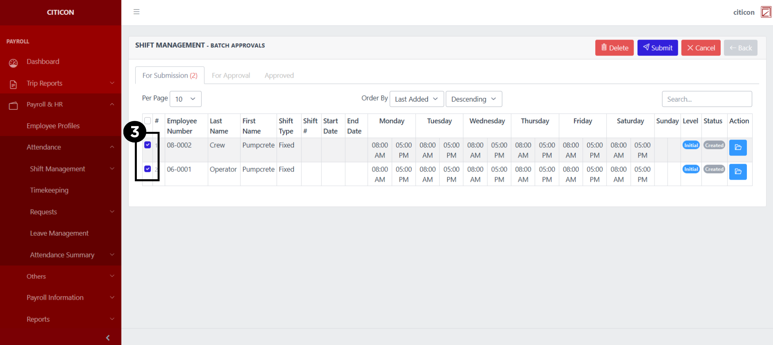The height and width of the screenshot is (345, 773).
Task: Toggle the select-all header checkbox
Action: (x=147, y=120)
